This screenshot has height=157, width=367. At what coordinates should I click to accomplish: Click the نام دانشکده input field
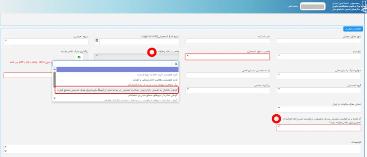(x=227, y=41)
